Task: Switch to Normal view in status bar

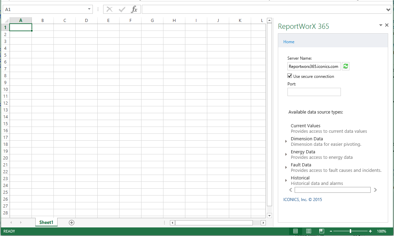Action: [295, 231]
